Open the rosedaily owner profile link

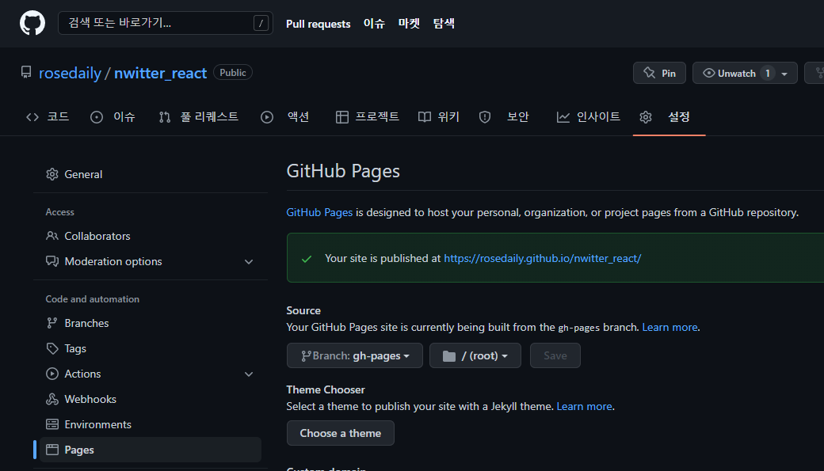[x=70, y=73]
